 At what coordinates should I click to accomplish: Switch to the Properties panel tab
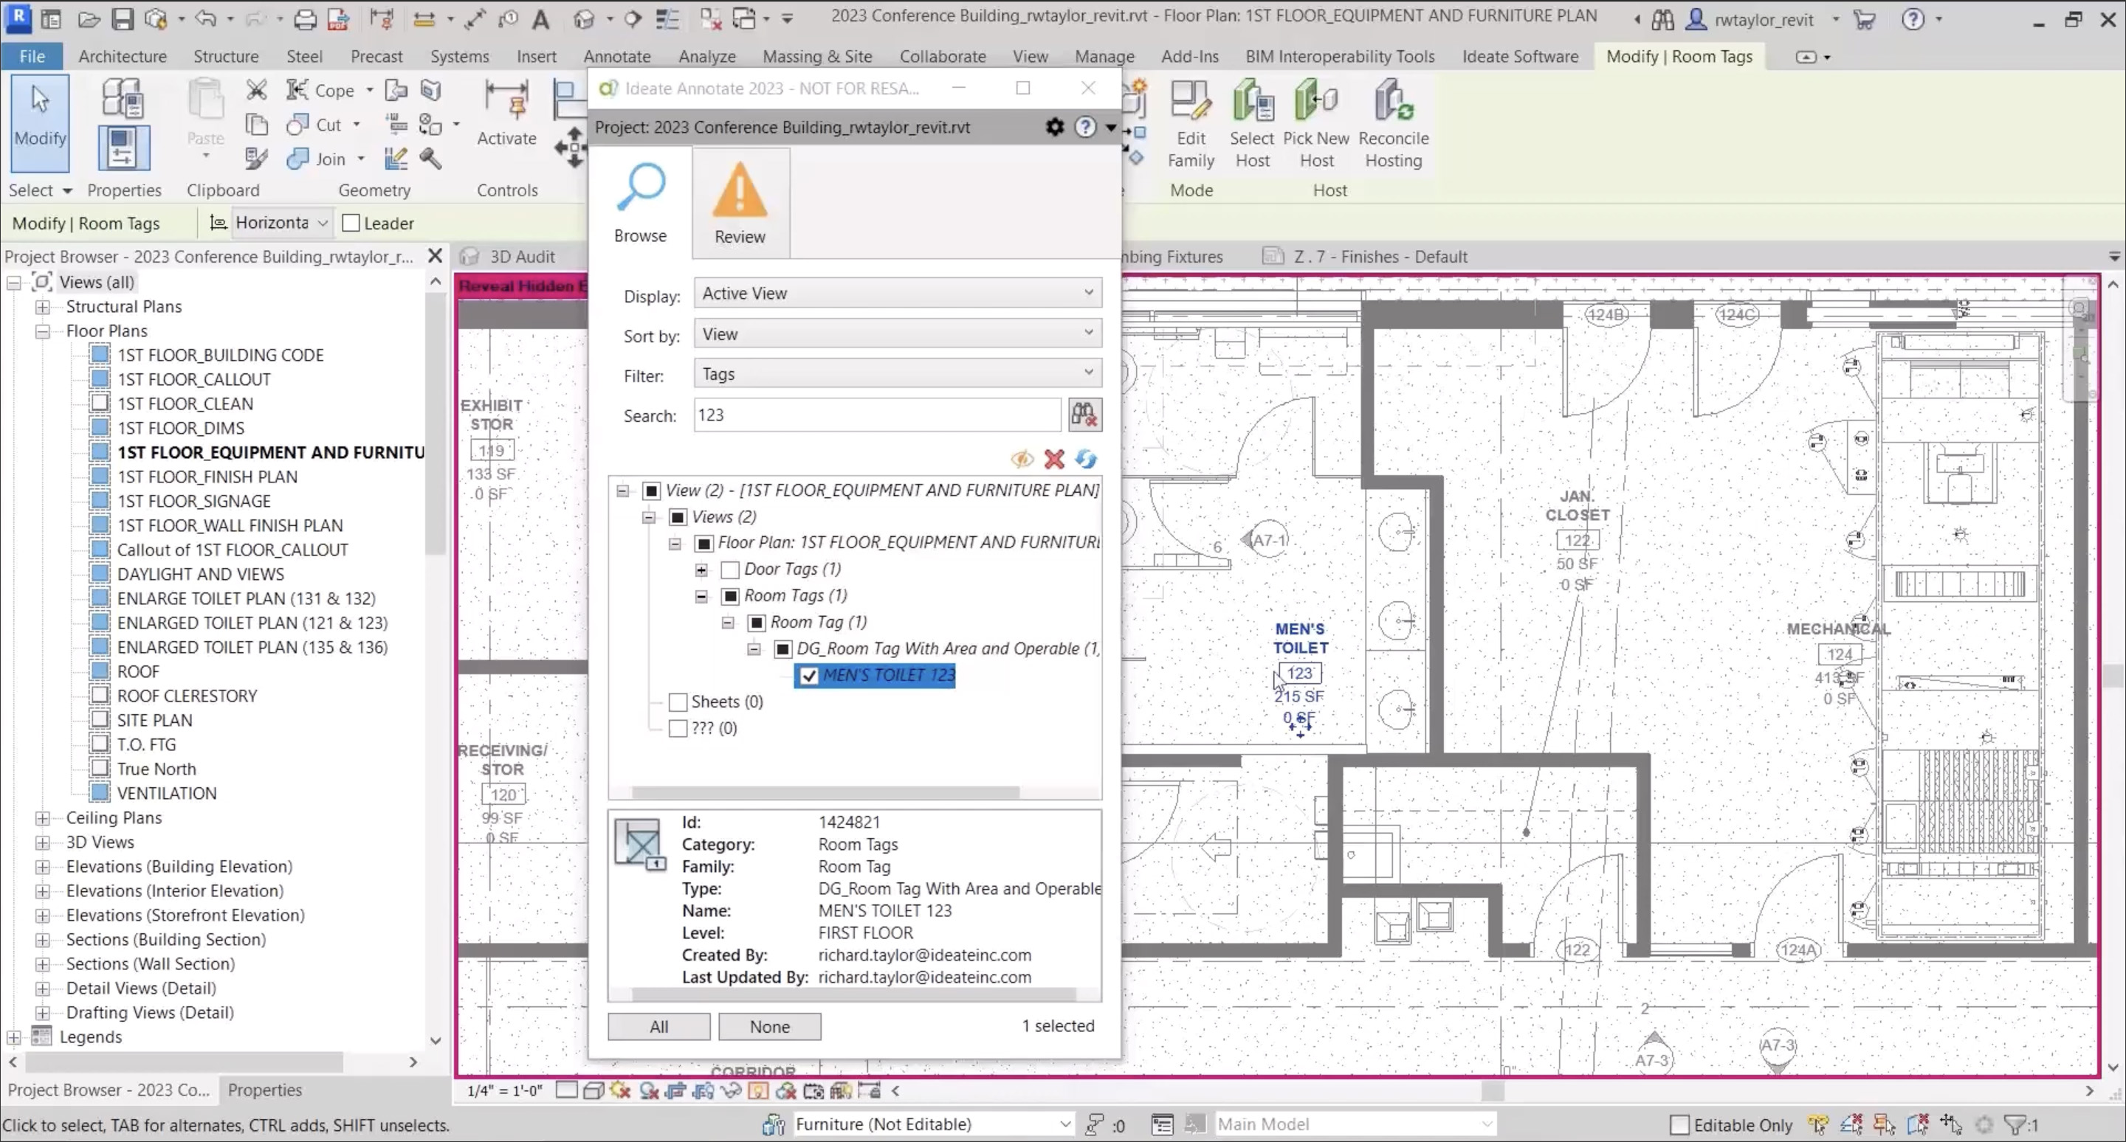tap(264, 1090)
